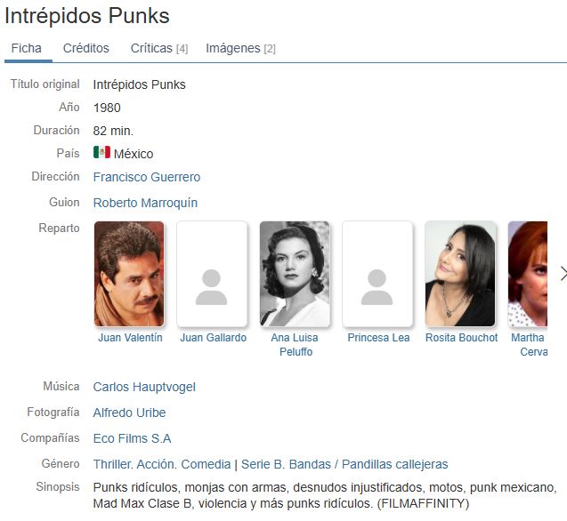
Task: Select the Ficha tab
Action: click(26, 48)
